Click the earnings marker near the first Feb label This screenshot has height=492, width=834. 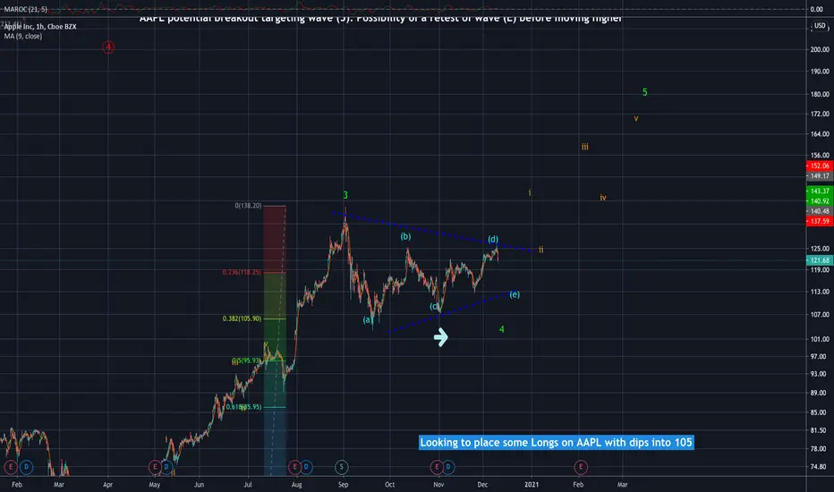tap(11, 467)
